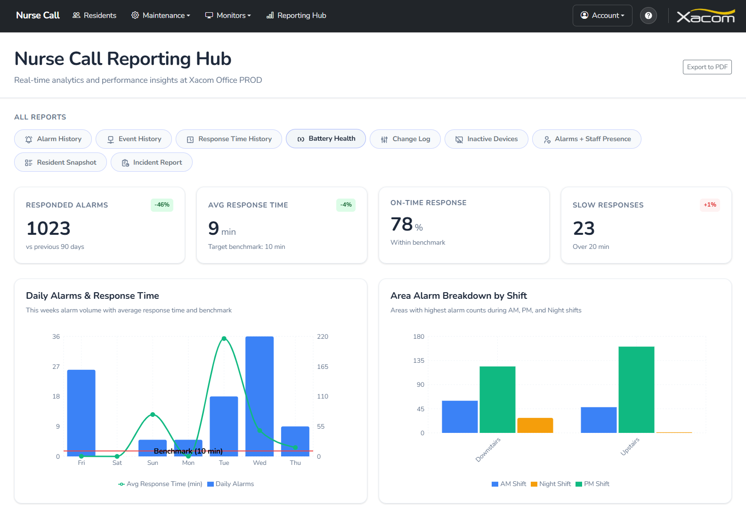Click the Battery Health icon
746x511 pixels.
(x=300, y=139)
